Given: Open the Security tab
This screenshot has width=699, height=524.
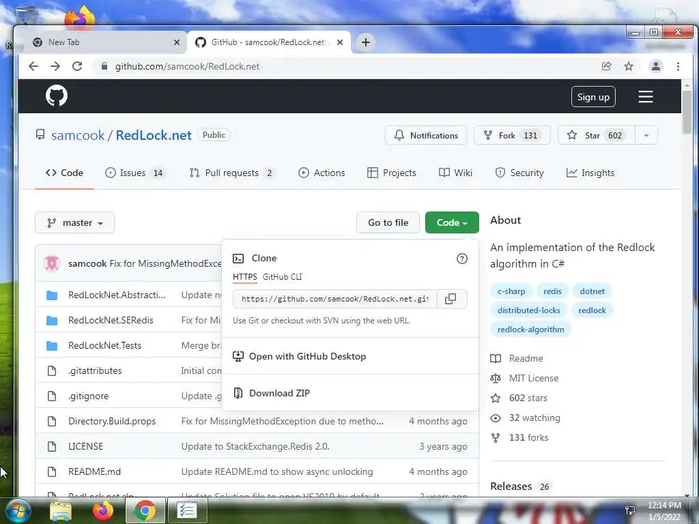Looking at the screenshot, I should [x=519, y=173].
